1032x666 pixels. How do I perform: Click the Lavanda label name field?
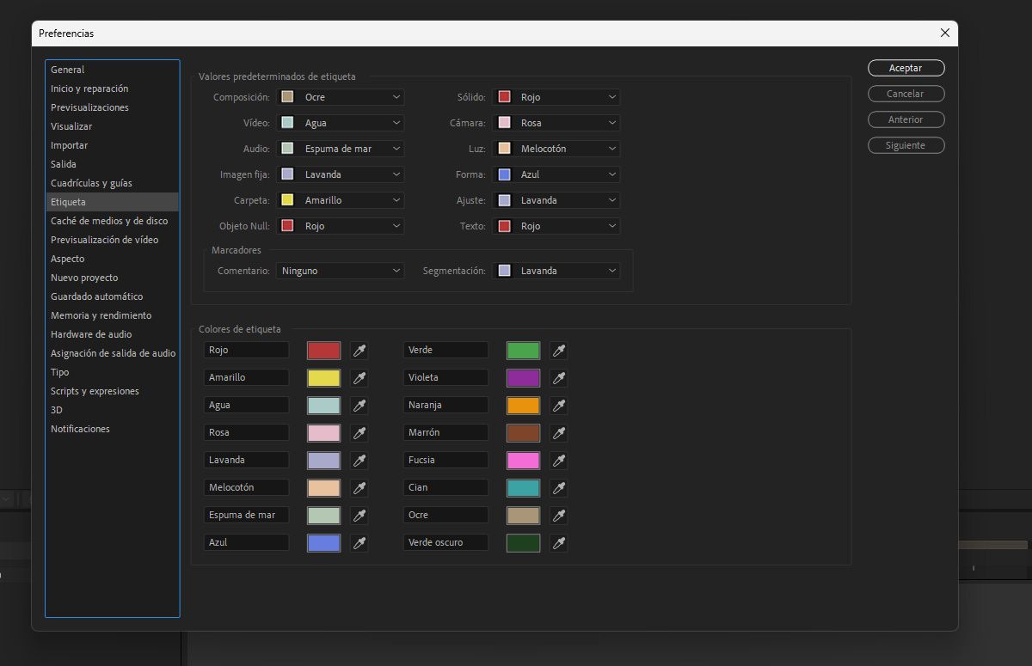[x=247, y=460]
